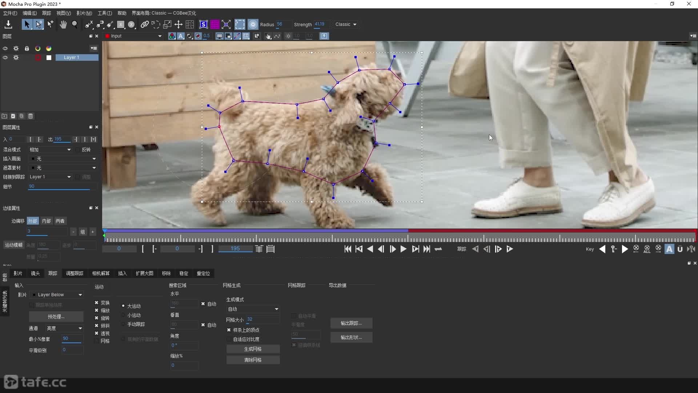Image resolution: width=698 pixels, height=393 pixels.
Task: Open the Input view dropdown
Action: pos(133,36)
